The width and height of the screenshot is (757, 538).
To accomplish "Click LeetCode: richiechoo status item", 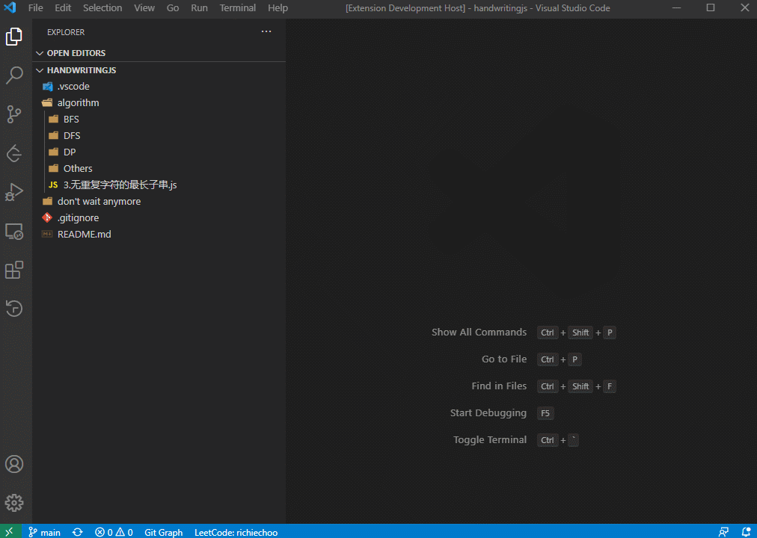I will coord(236,532).
